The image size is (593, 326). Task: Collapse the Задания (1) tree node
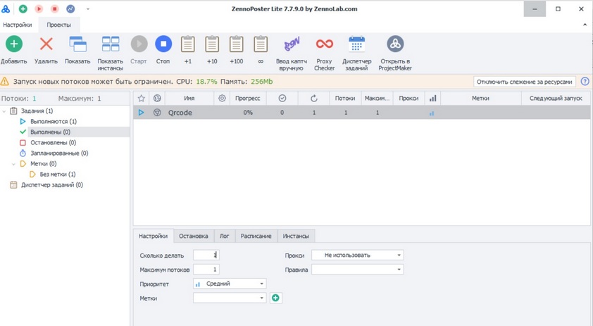4,111
